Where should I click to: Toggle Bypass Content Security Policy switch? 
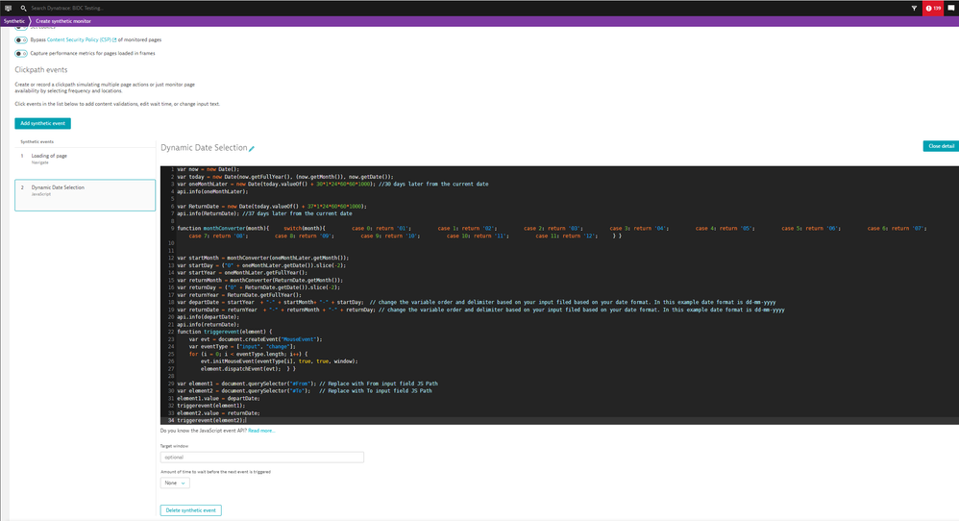(x=21, y=40)
